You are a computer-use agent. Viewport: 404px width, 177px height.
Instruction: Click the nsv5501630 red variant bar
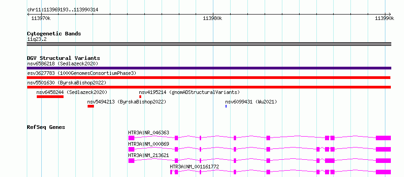tap(209, 87)
